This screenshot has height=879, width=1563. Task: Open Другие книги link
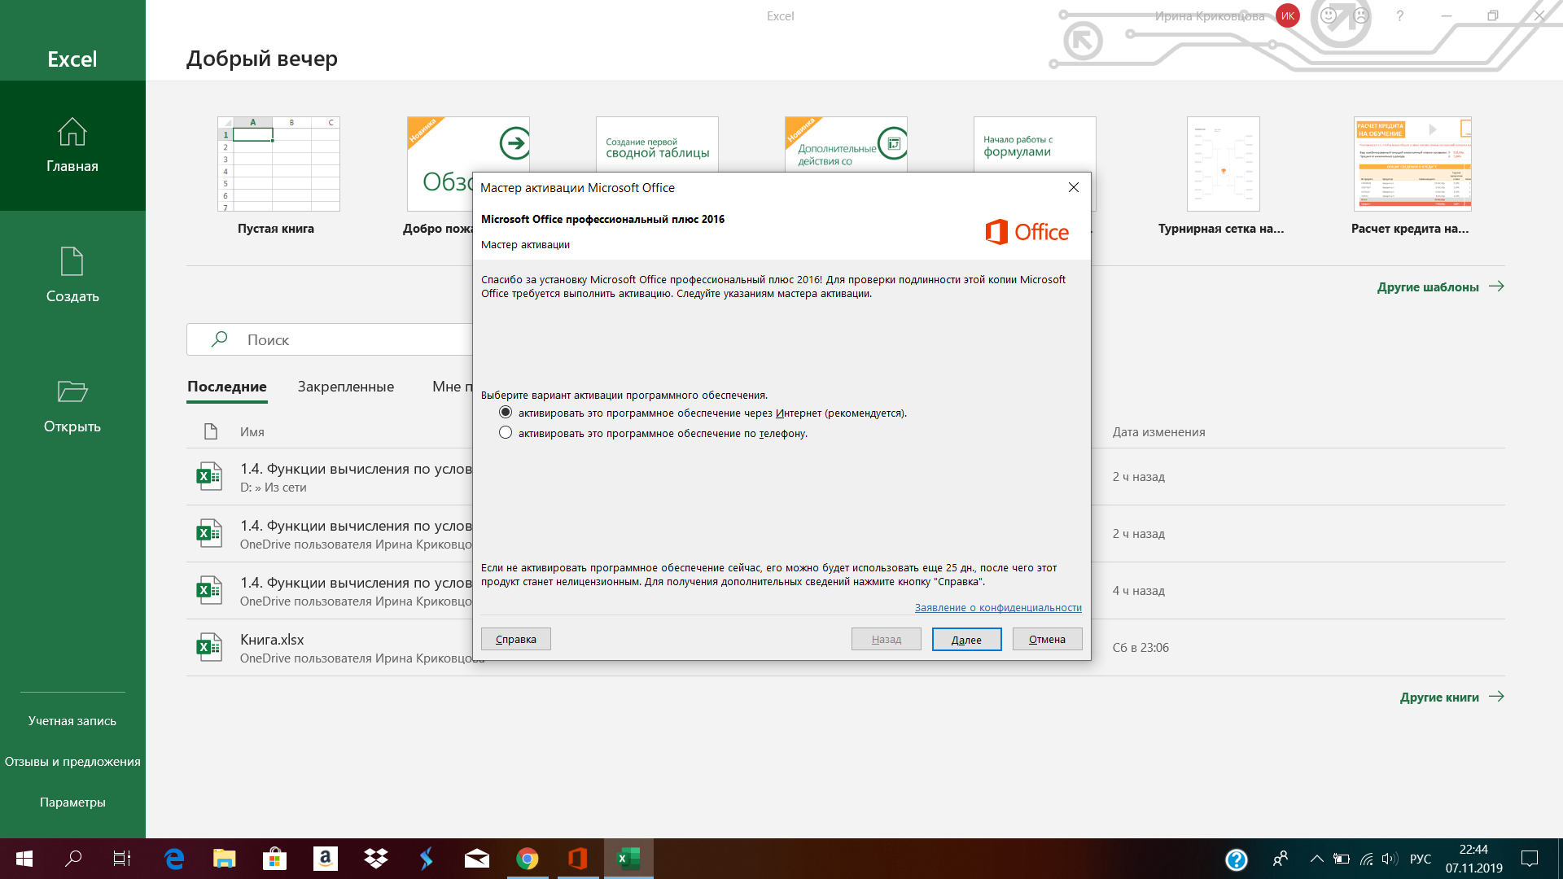click(1451, 697)
